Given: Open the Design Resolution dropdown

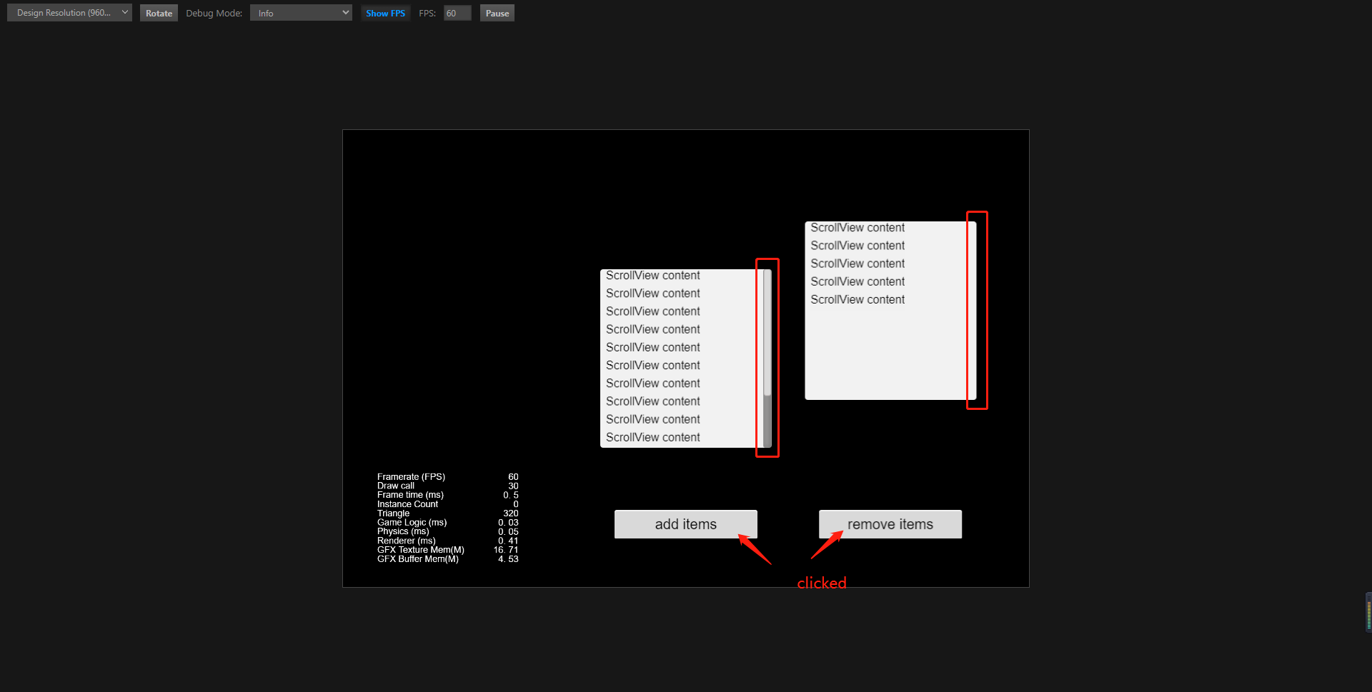Looking at the screenshot, I should (x=69, y=12).
